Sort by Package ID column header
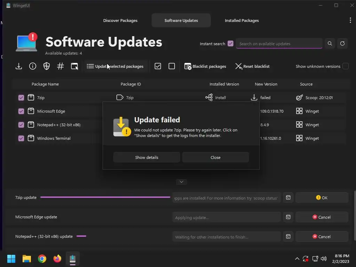The width and height of the screenshot is (356, 267). pos(131,84)
